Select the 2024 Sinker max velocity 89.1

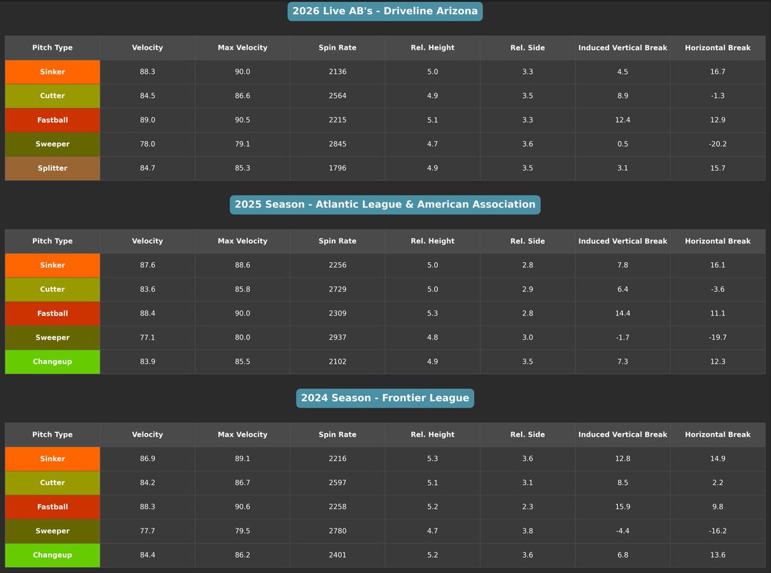[242, 459]
